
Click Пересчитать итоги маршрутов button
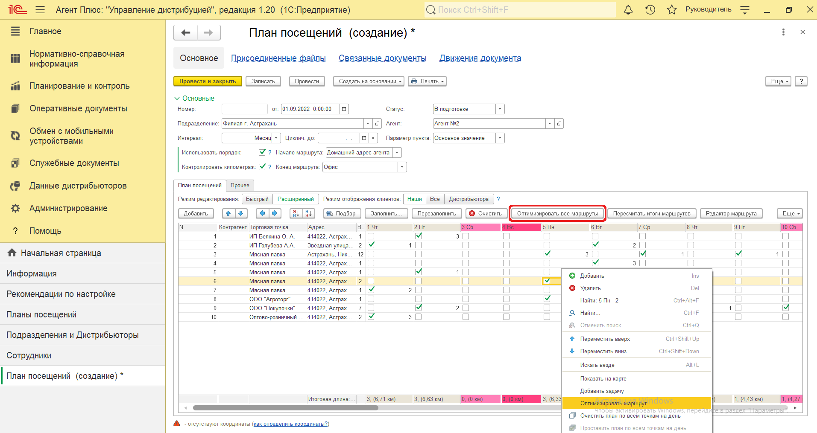tap(652, 213)
